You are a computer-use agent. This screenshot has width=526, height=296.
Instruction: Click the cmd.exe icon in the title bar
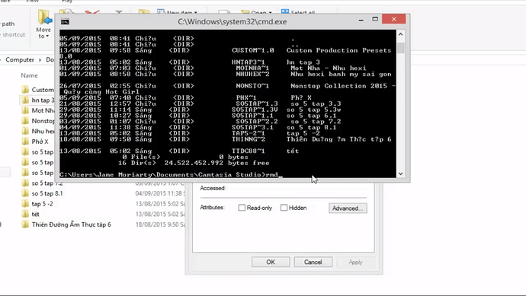(65, 22)
